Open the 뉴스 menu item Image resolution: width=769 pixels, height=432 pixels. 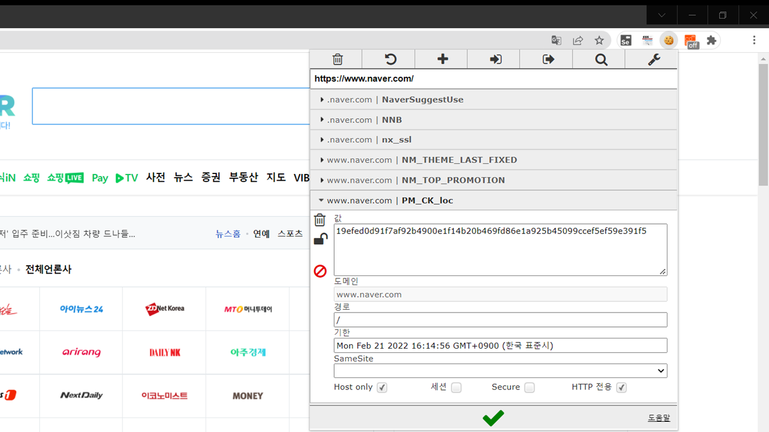[183, 178]
